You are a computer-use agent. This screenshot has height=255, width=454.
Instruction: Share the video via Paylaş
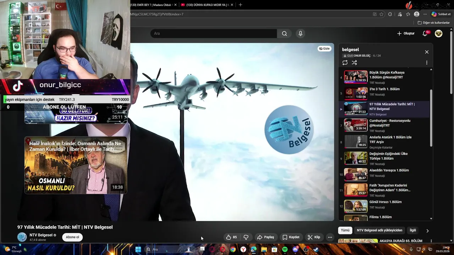click(266, 237)
